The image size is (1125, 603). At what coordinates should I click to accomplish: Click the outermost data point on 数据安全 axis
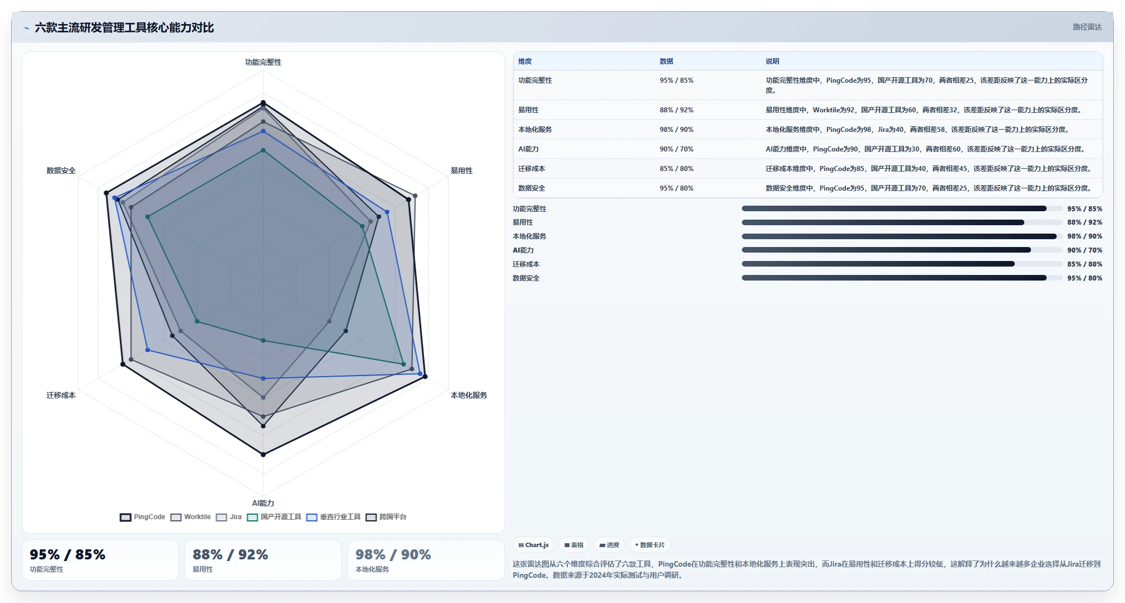pos(106,193)
